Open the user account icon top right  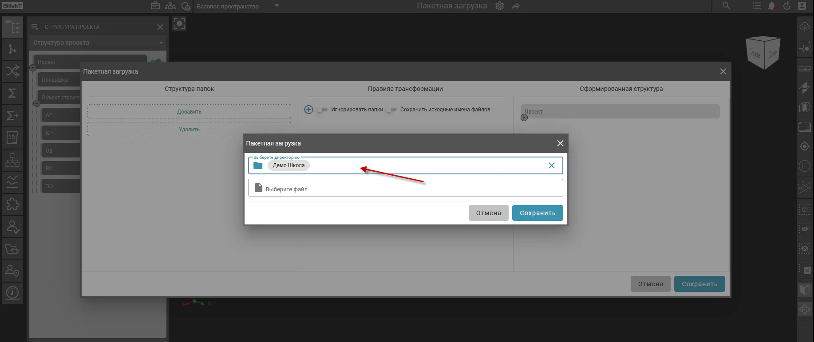click(802, 6)
